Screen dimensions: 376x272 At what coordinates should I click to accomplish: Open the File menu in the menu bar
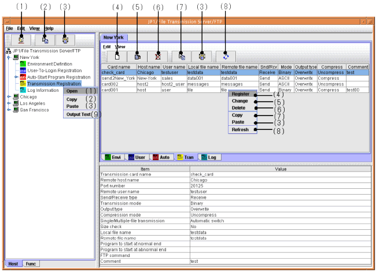(x=9, y=28)
